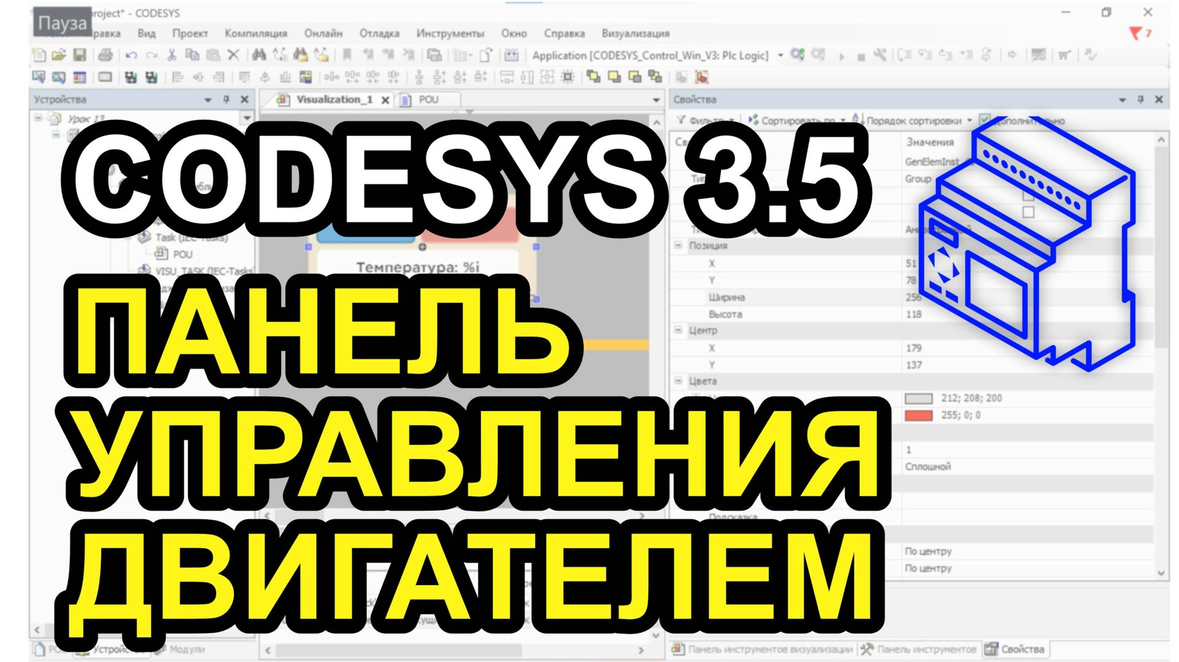This screenshot has height=662, width=1179.
Task: Select the Align Top icon in visualization toolbar
Action: click(244, 77)
